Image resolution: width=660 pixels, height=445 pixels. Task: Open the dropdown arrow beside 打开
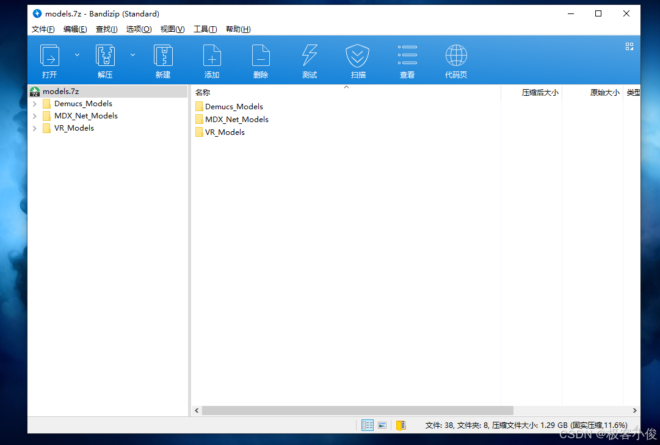[x=77, y=55]
